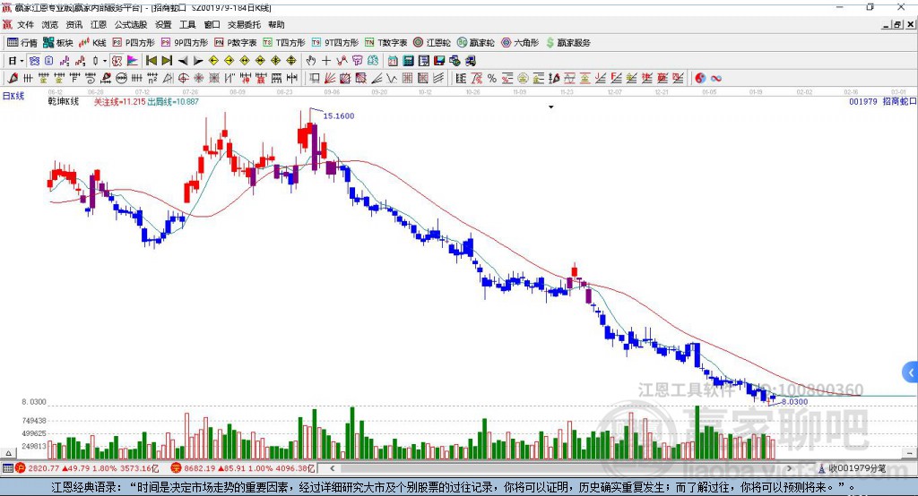Open the calendar date icon
The height and width of the screenshot is (496, 918).
(393, 61)
